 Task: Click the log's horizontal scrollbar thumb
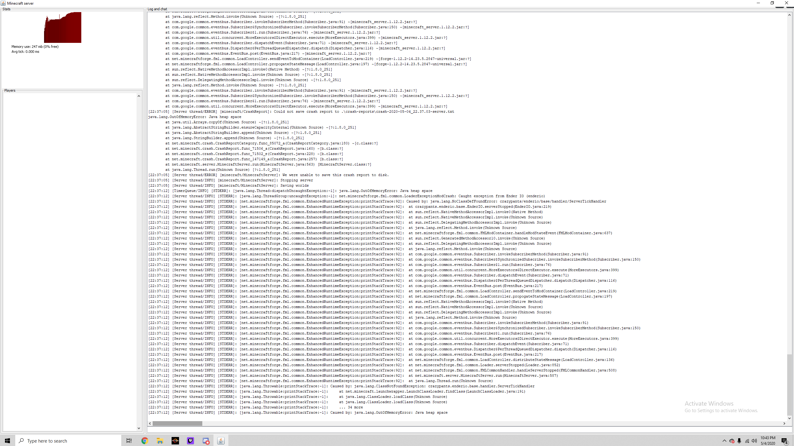(x=177, y=424)
